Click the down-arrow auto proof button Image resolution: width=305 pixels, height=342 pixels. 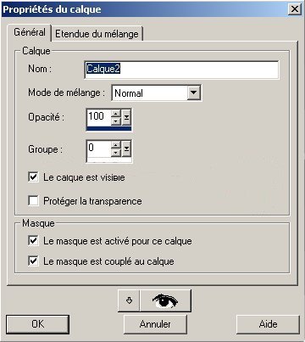tap(129, 300)
